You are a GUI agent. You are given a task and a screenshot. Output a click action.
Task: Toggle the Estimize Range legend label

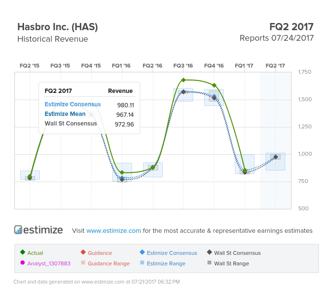[x=166, y=263]
